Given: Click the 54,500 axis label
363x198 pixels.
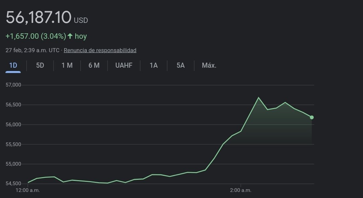Looking at the screenshot, I should [x=13, y=184].
